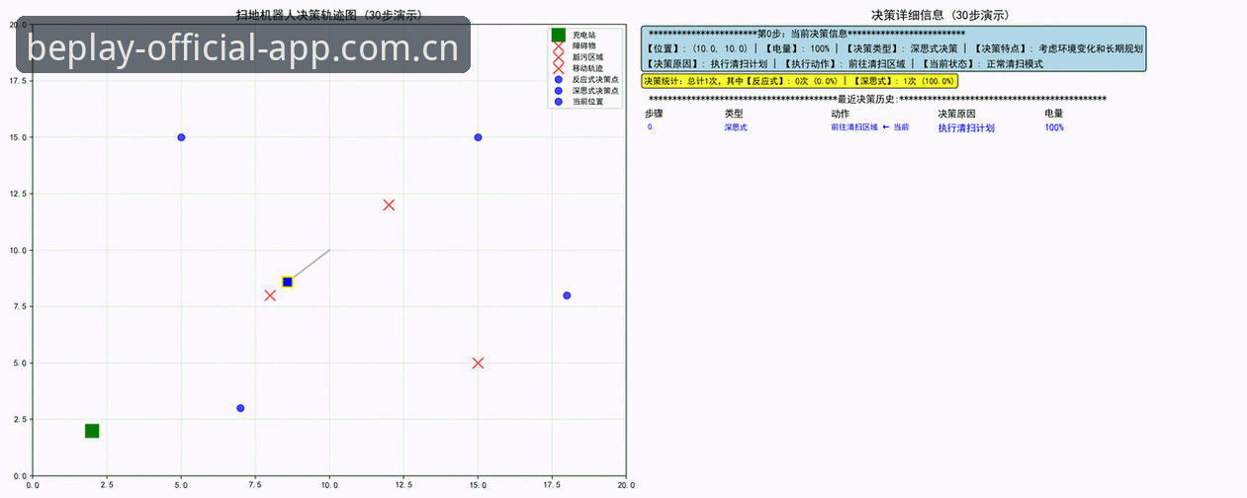Click the 电量 column header
Image resolution: width=1247 pixels, height=498 pixels.
click(1054, 114)
